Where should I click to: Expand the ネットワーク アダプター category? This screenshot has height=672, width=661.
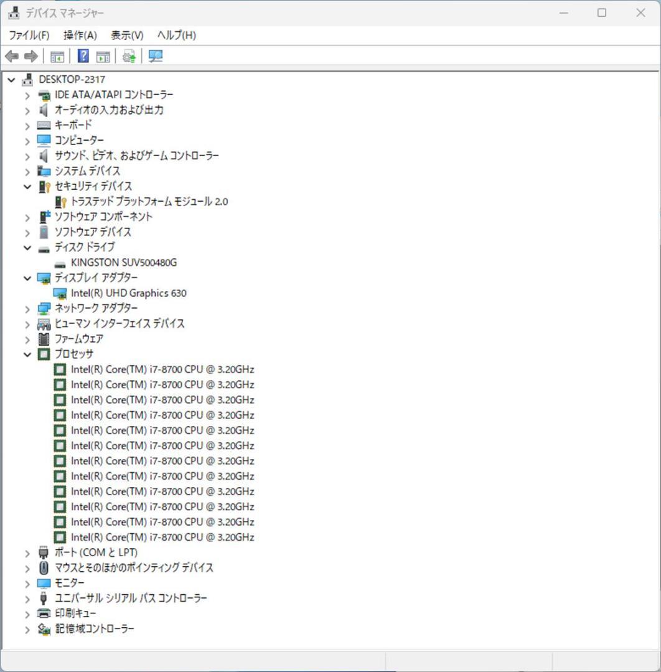[27, 307]
